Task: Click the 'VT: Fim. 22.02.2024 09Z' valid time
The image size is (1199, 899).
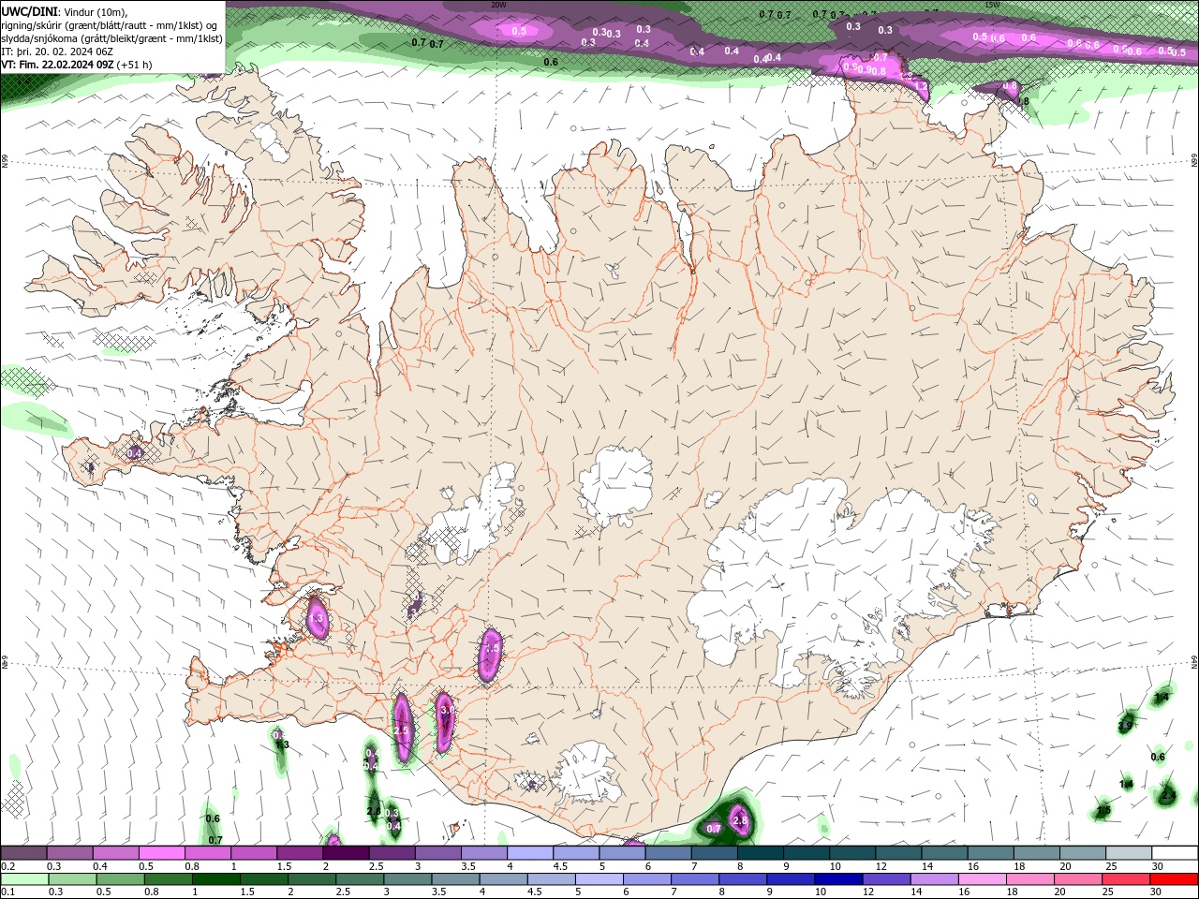Action: [x=58, y=65]
